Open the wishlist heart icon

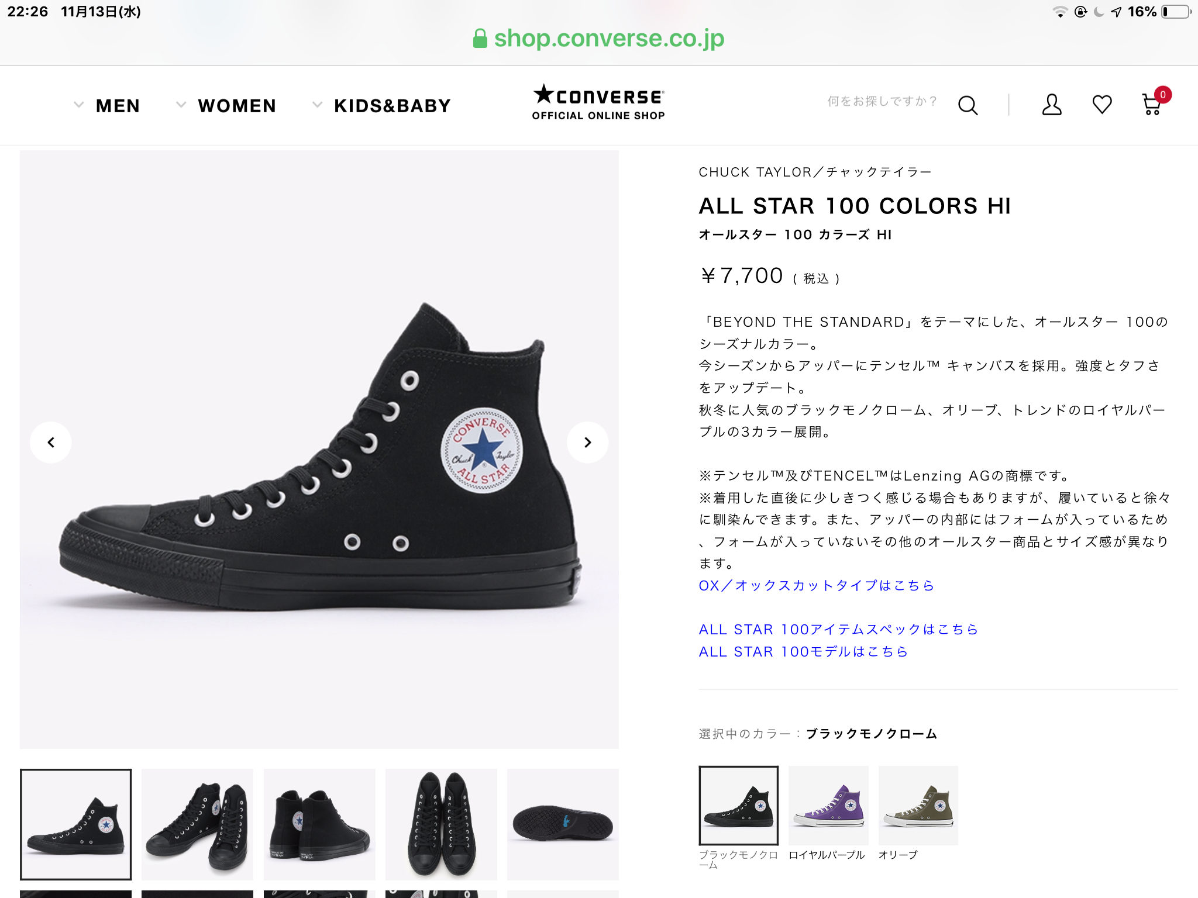click(x=1102, y=105)
